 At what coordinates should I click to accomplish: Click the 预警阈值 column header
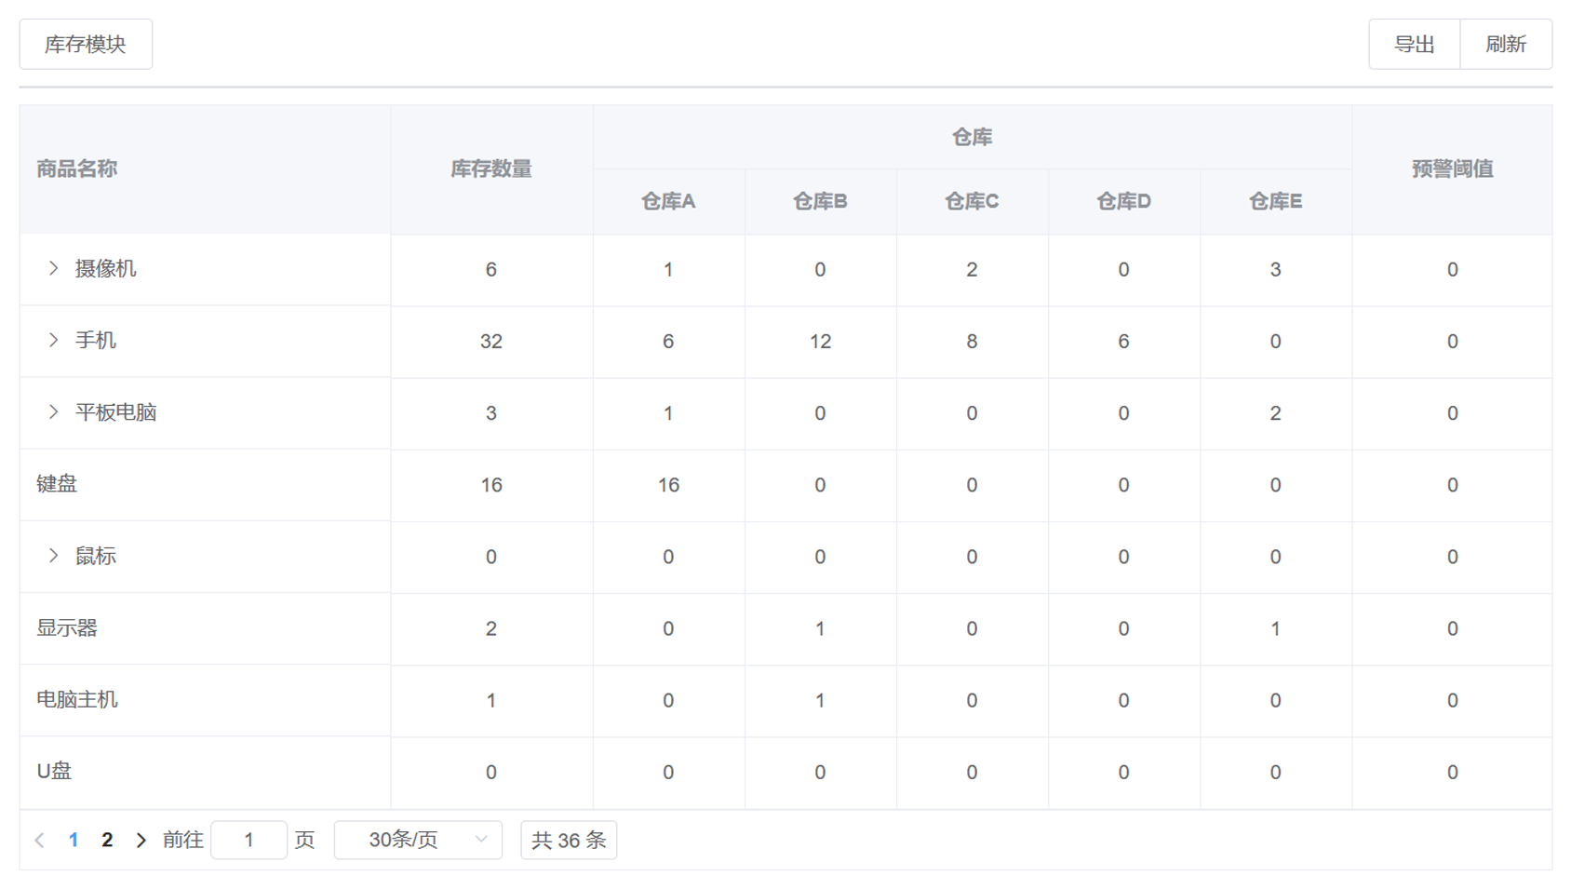pos(1452,169)
